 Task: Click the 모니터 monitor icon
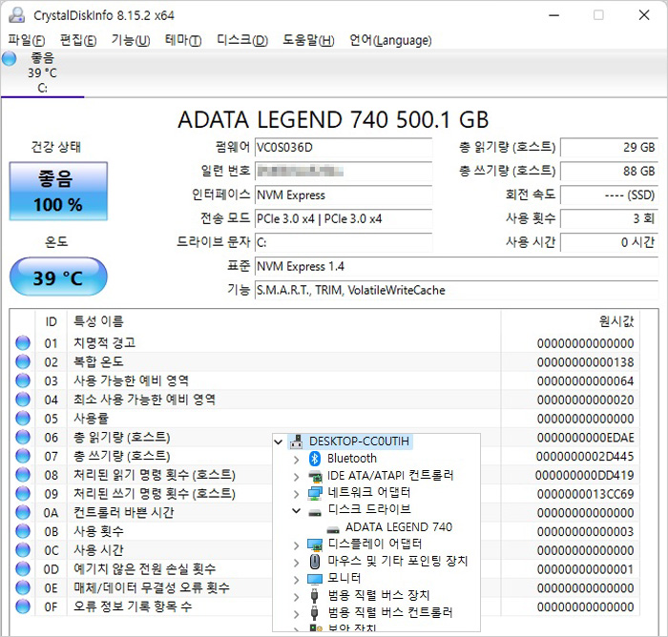(315, 579)
